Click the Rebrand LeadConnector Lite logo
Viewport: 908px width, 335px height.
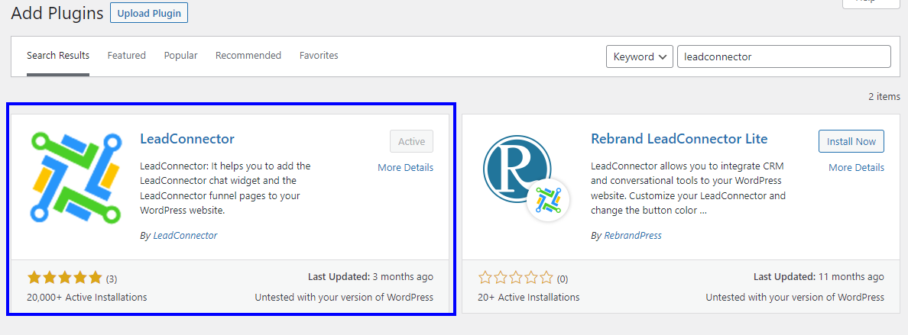[x=526, y=178]
